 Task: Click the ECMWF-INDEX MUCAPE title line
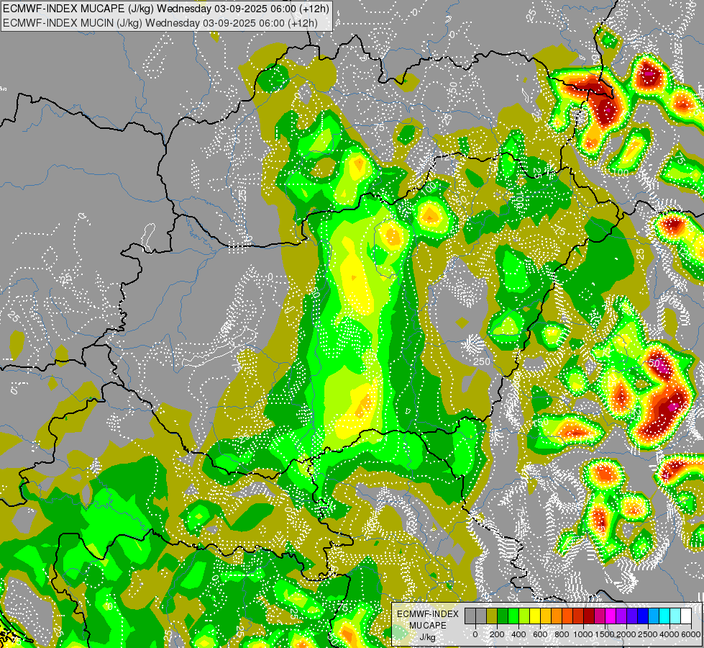(166, 8)
